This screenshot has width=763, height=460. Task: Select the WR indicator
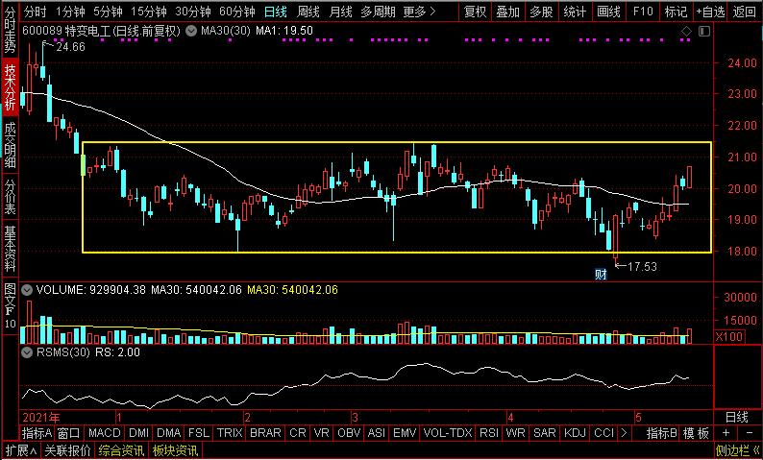coord(516,433)
